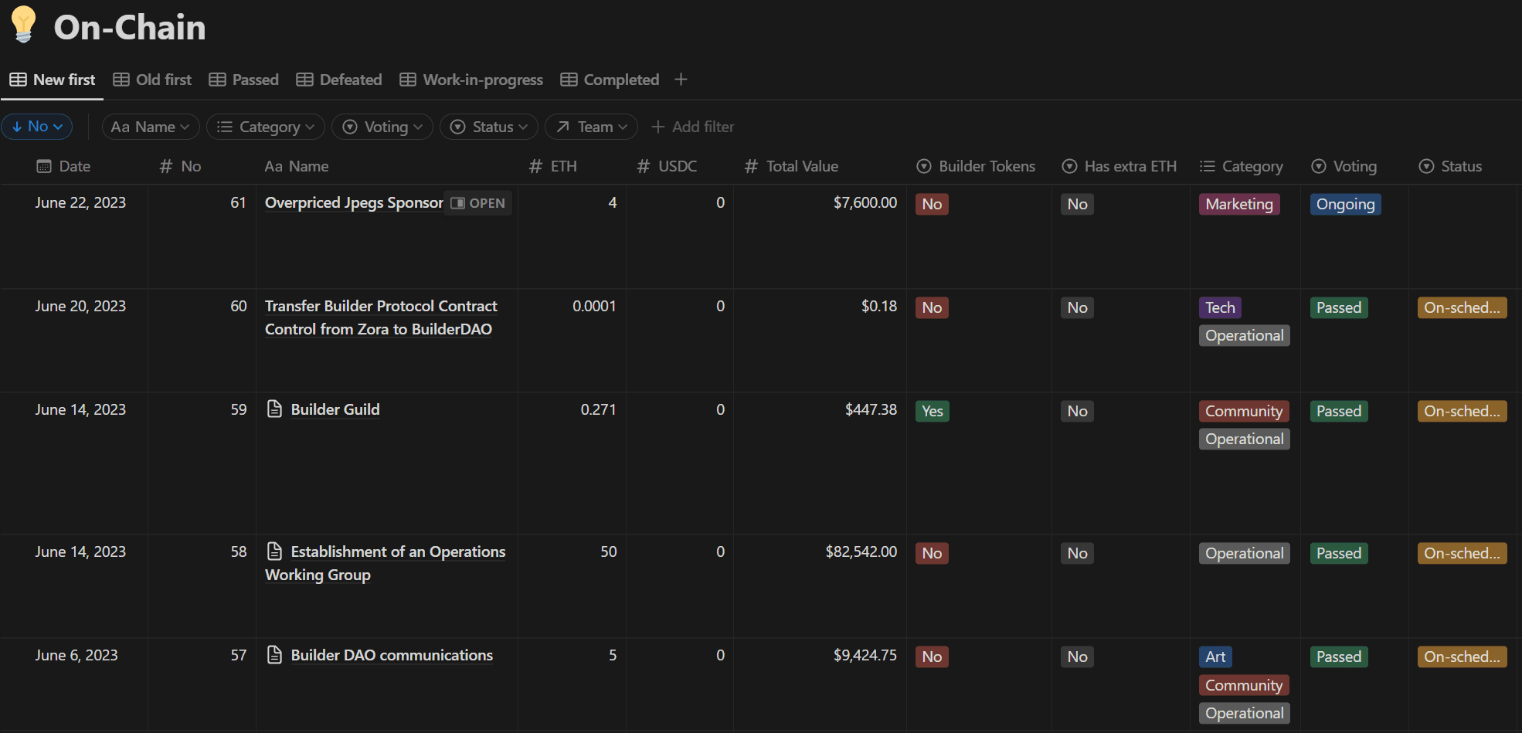Click the June 20, 2023 date cell
The height and width of the screenshot is (733, 1522).
(80, 306)
